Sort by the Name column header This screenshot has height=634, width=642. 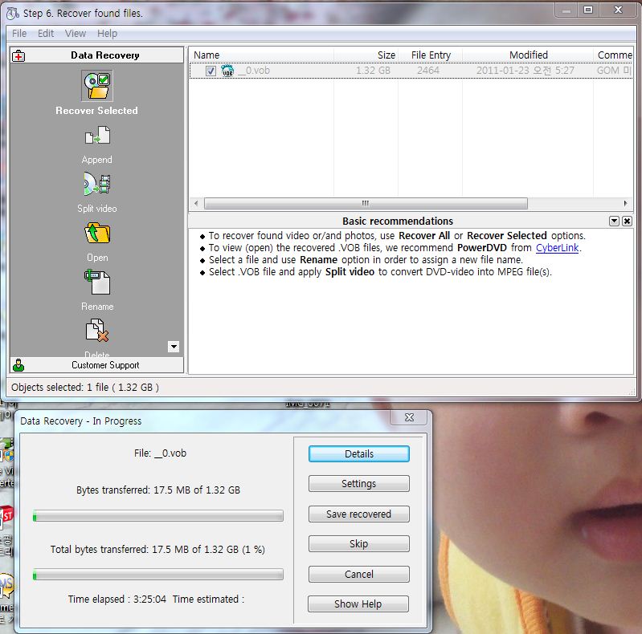(262, 55)
